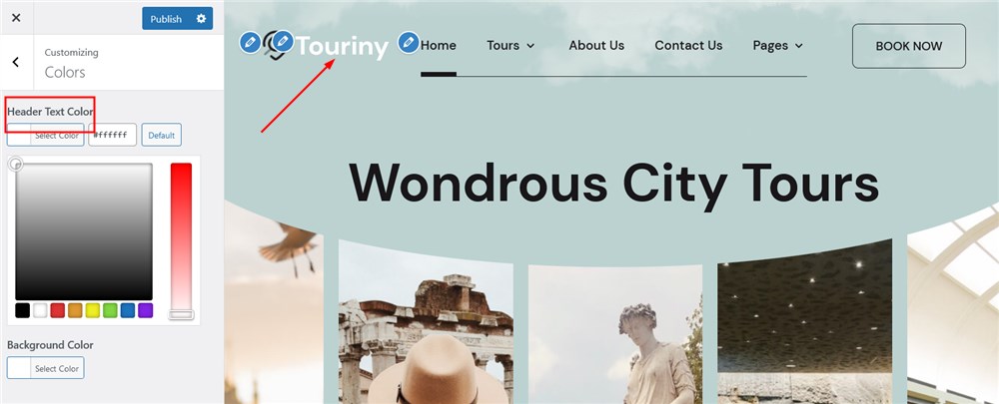Close the Customizer with the X icon
Viewport: 999px width, 404px height.
click(17, 18)
